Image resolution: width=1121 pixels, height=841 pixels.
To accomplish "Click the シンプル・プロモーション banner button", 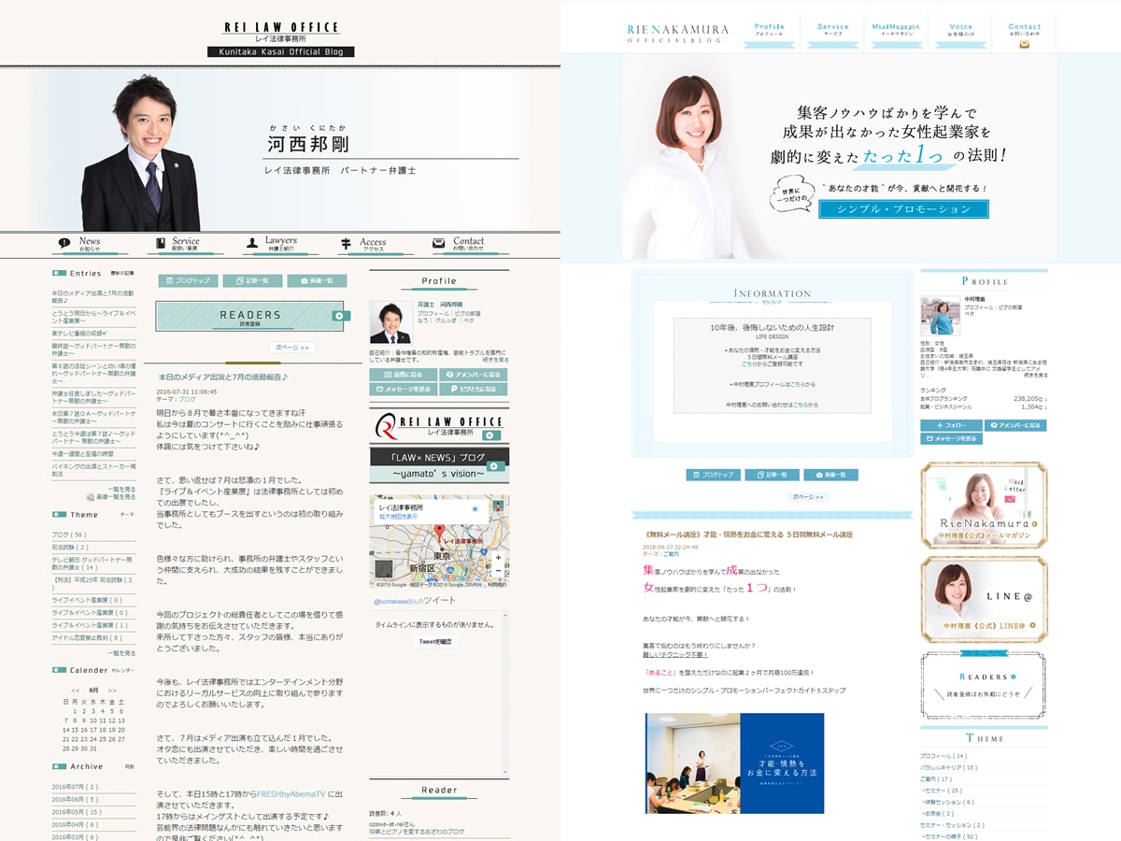I will click(903, 209).
